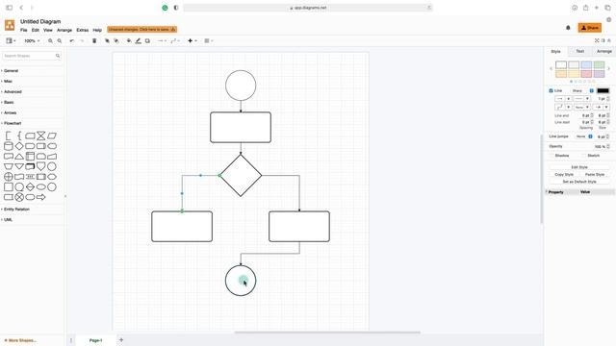616x346 pixels.
Task: Expand the Entity Relation section
Action: pyautogui.click(x=16, y=210)
